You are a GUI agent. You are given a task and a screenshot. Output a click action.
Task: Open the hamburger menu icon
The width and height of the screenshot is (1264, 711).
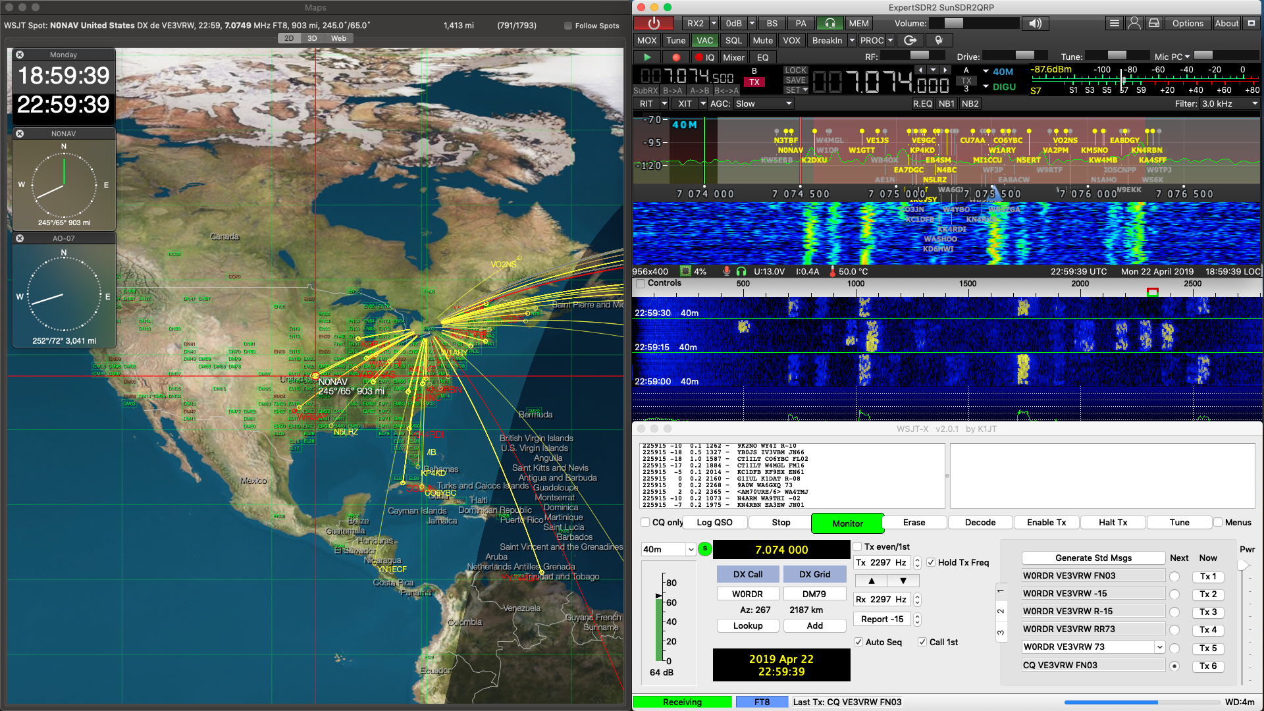pos(1114,23)
